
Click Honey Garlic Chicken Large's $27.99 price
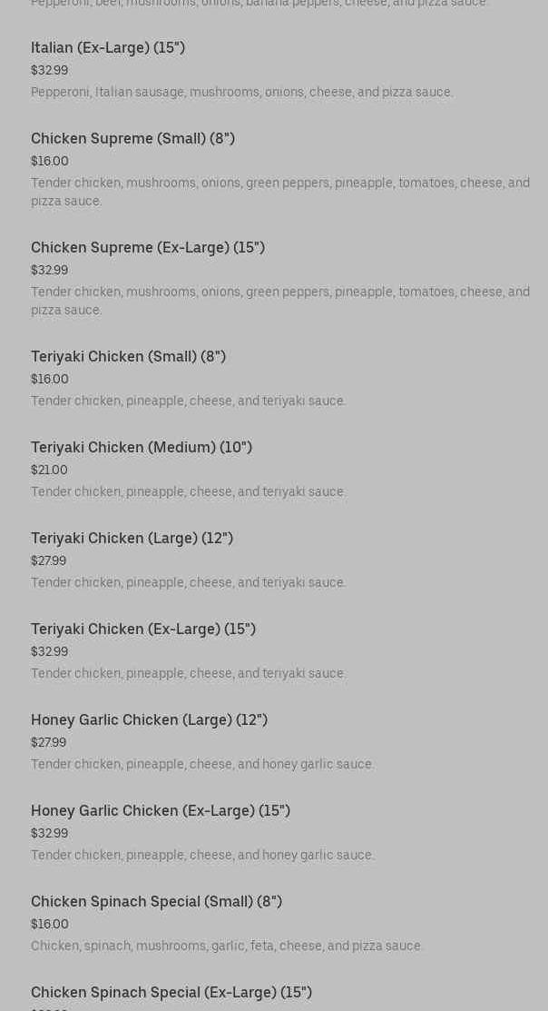48,742
